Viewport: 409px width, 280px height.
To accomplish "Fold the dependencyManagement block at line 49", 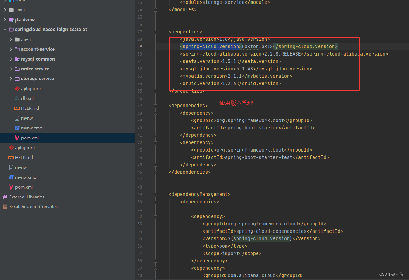I will tap(155, 194).
